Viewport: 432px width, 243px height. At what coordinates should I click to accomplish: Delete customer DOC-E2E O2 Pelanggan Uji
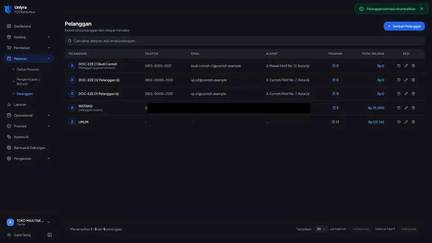413,80
